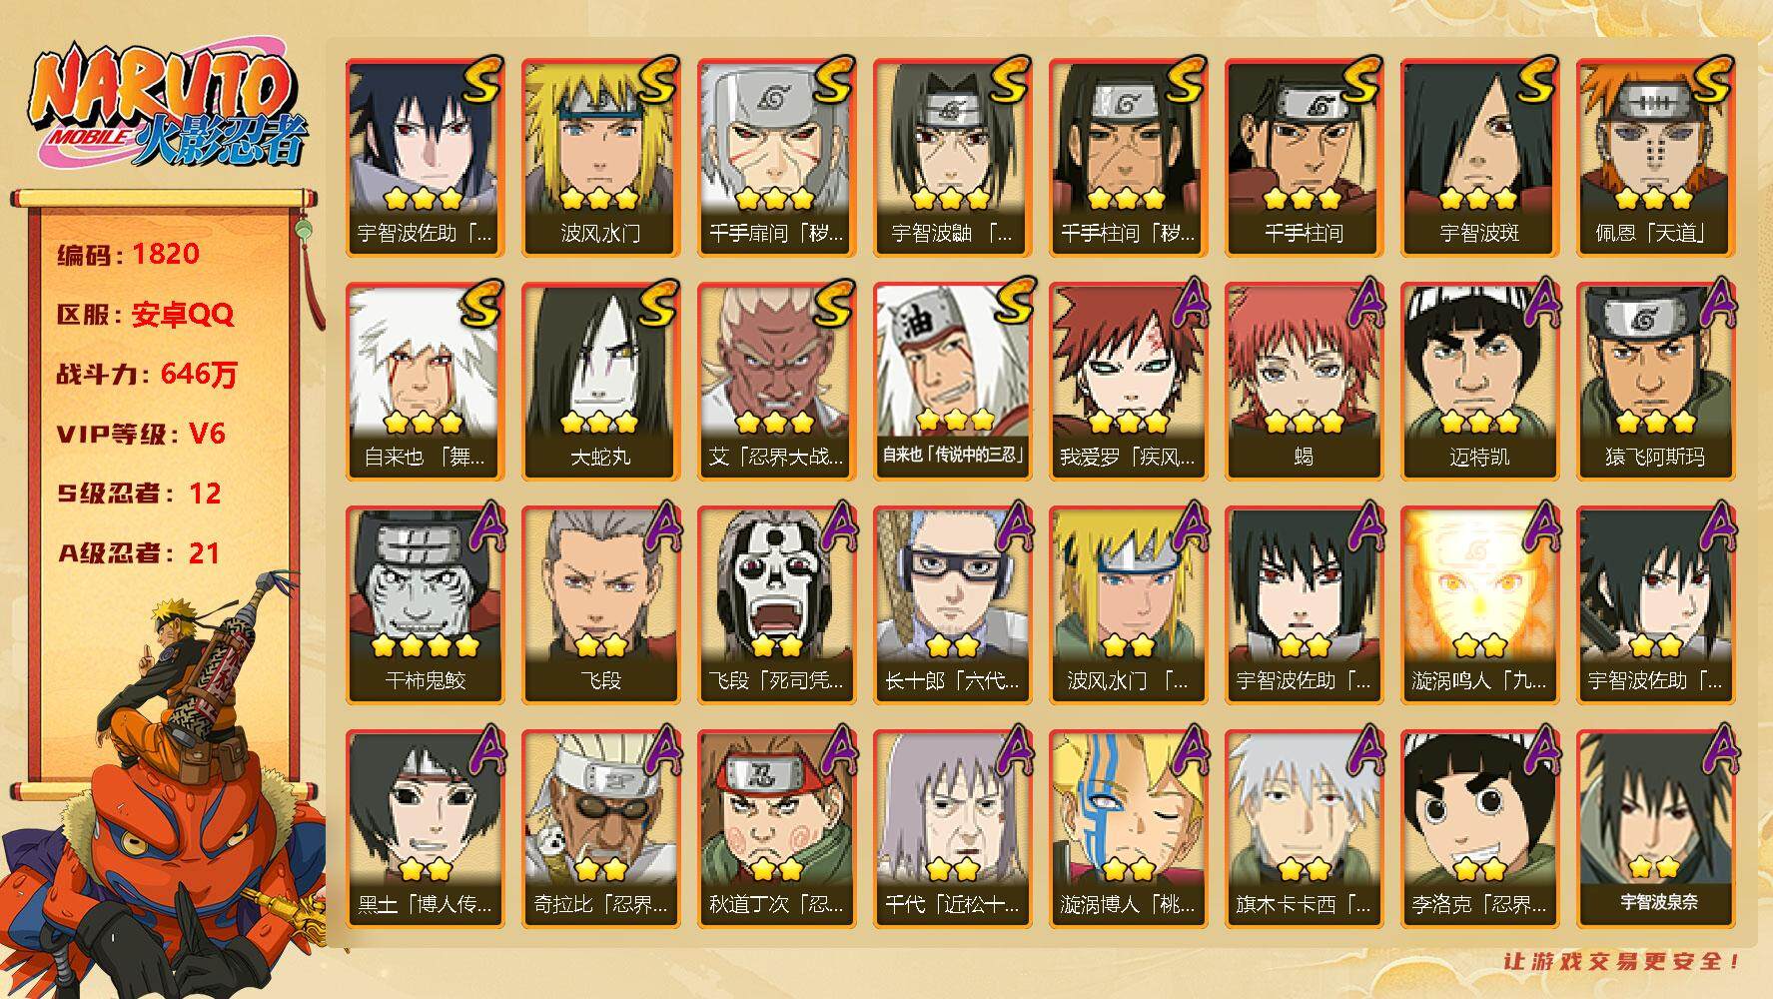1773x999 pixels.
Task: Choose the 自来也「传说中的三忍」 card
Action: (952, 382)
